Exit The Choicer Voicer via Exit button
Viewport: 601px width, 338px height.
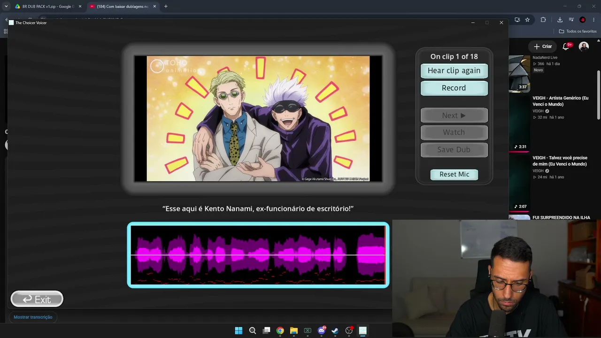point(37,299)
